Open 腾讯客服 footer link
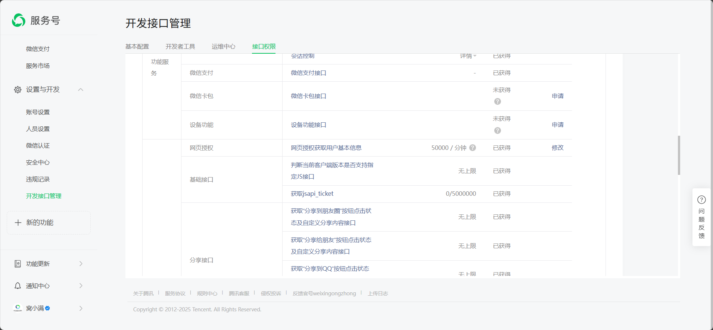 (x=239, y=293)
